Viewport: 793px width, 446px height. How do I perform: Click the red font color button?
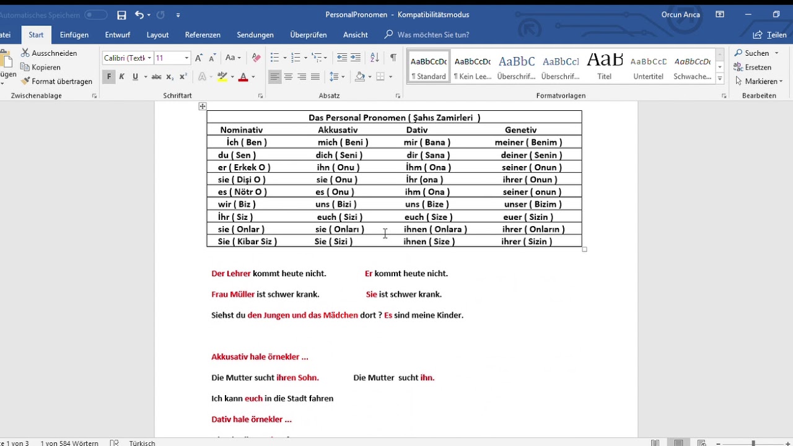(243, 77)
